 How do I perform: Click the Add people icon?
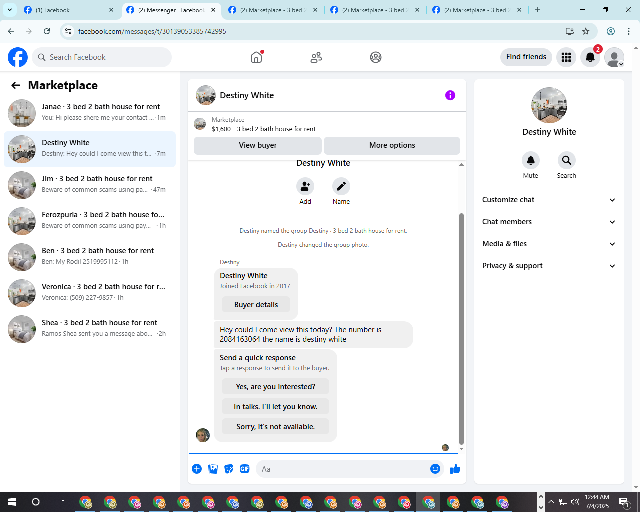pos(305,186)
